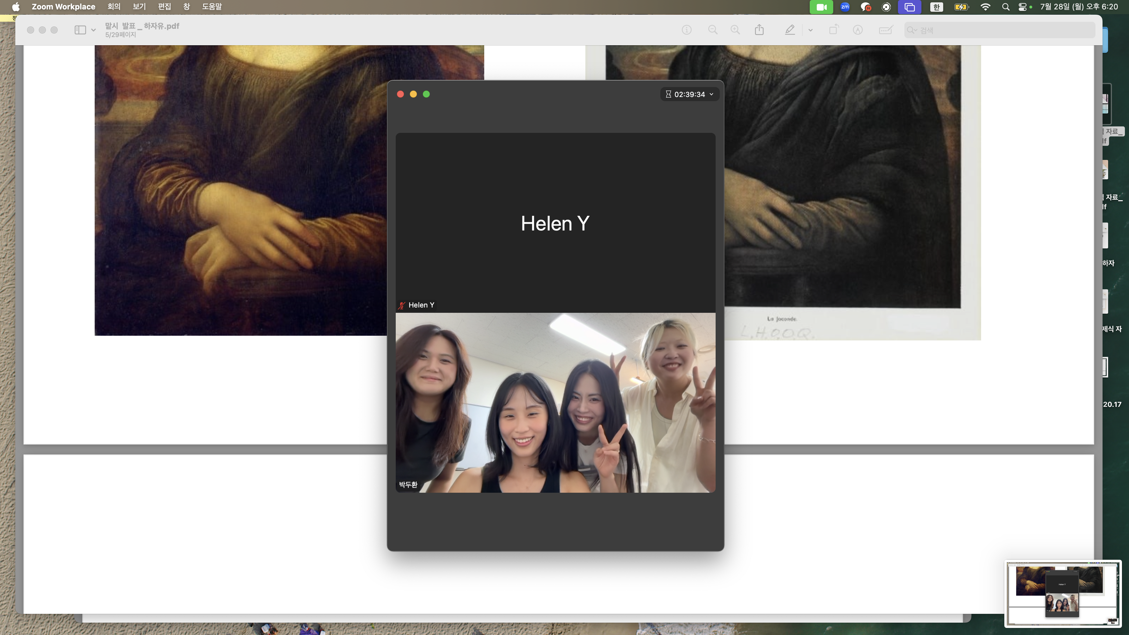Zoom in in the Preview toolbar
The image size is (1129, 635).
735,30
